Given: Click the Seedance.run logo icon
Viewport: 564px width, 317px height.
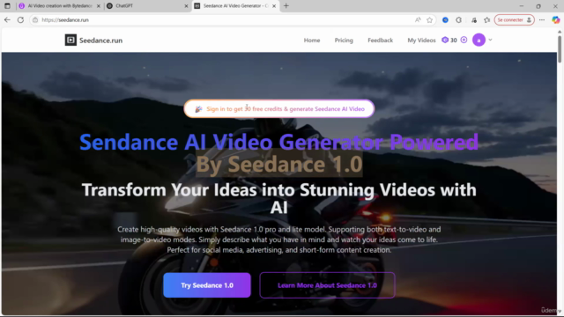Looking at the screenshot, I should click(x=70, y=40).
